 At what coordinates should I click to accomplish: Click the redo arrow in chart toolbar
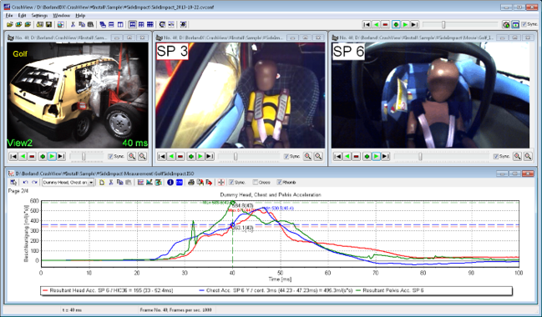click(x=34, y=183)
